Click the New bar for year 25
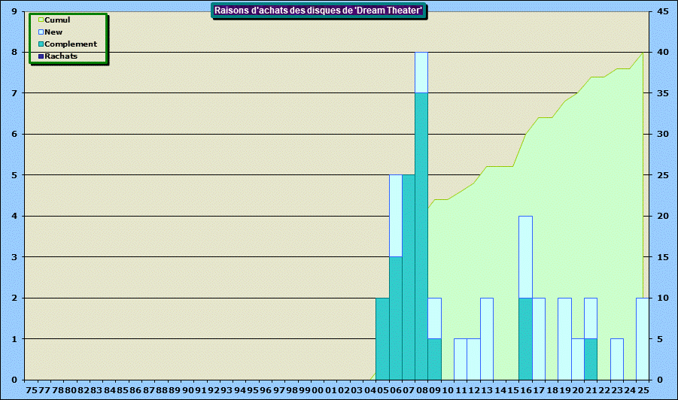This screenshot has width=678, height=400. pos(642,338)
